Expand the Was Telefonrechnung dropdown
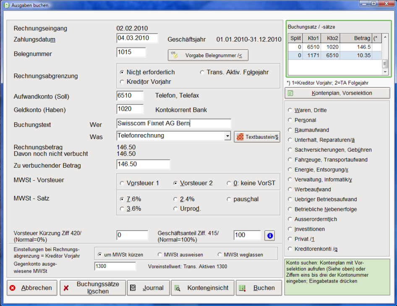 (x=227, y=136)
